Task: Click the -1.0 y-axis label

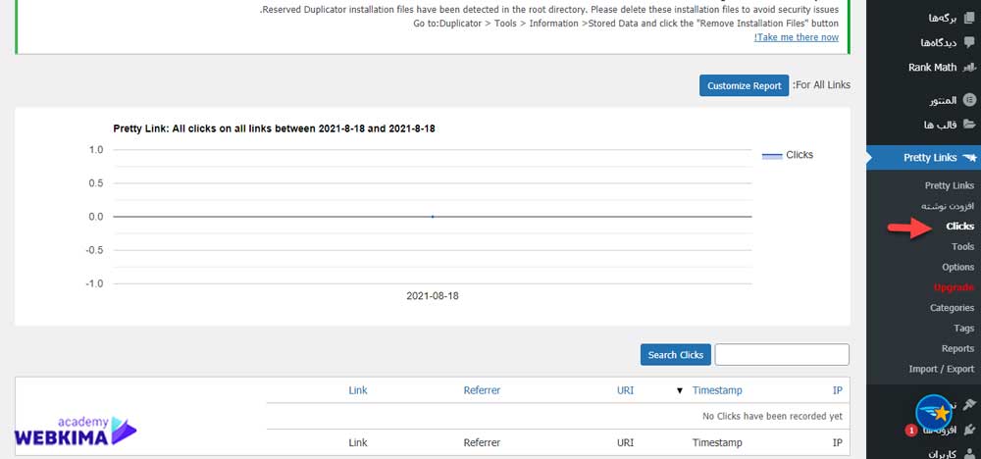Action: point(94,283)
